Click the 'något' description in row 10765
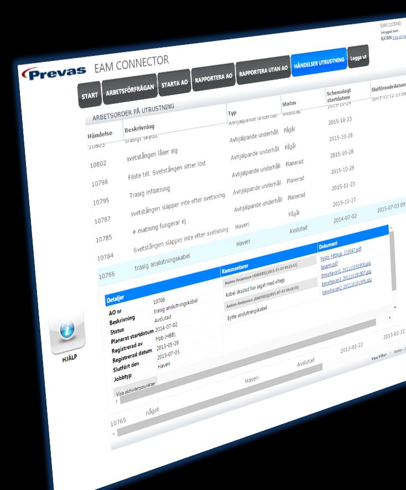406x490 pixels. 152,411
